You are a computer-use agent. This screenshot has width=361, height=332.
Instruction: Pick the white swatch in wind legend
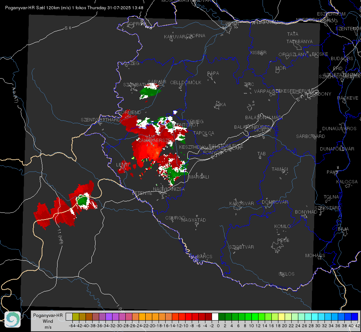pyautogui.click(x=215, y=317)
